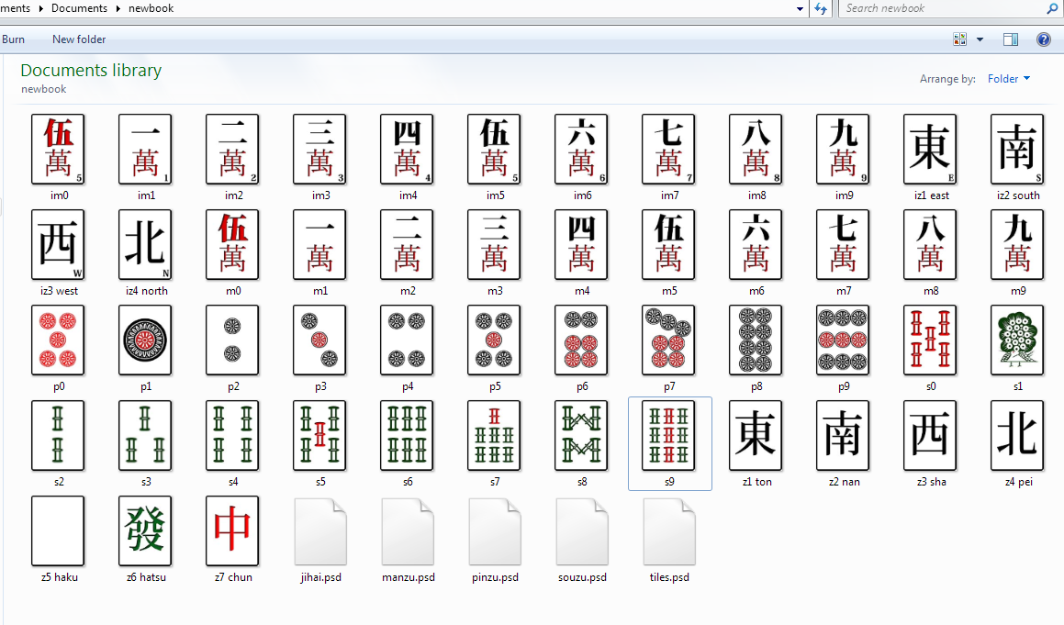Select the im1 tile image

coord(145,150)
